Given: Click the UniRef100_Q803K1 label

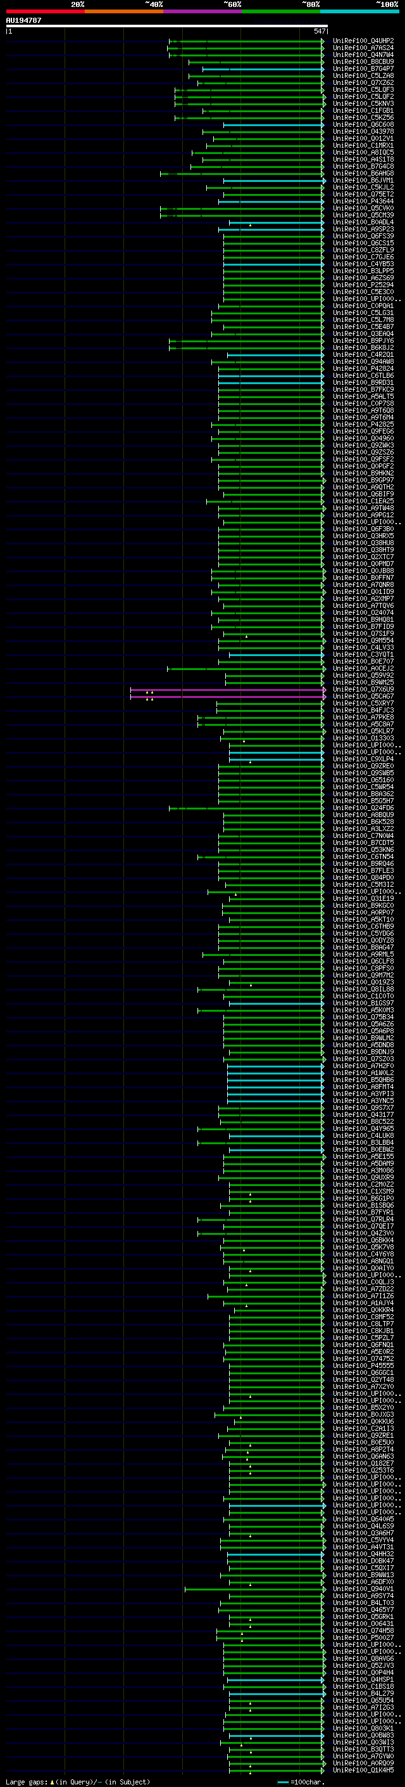Looking at the screenshot, I should coord(363,1729).
